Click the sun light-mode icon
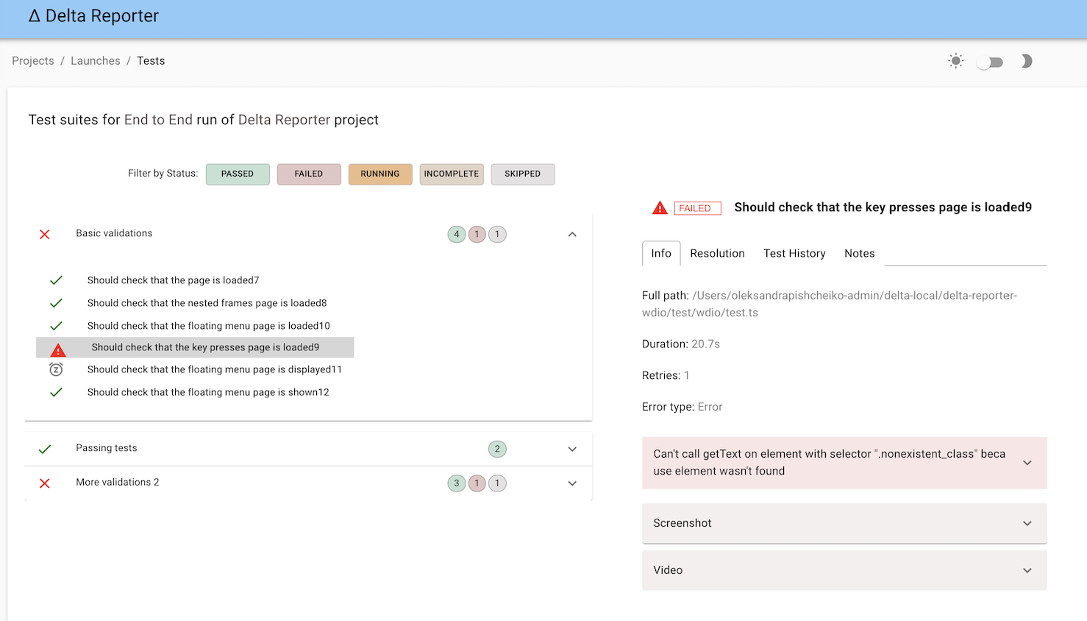 [x=955, y=61]
